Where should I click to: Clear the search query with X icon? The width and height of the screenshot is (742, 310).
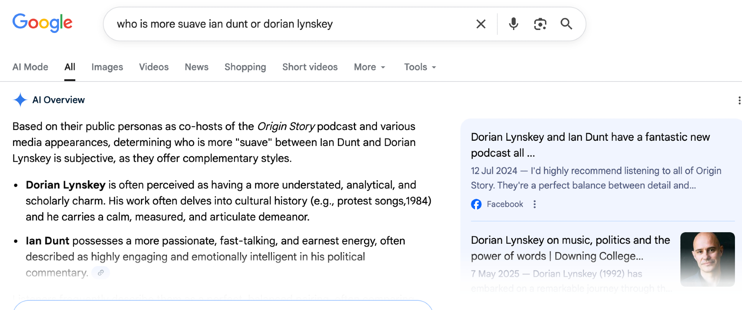point(481,24)
